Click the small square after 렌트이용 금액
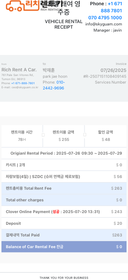This screenshot has height=280, width=128. pyautogui.click(x=85, y=135)
